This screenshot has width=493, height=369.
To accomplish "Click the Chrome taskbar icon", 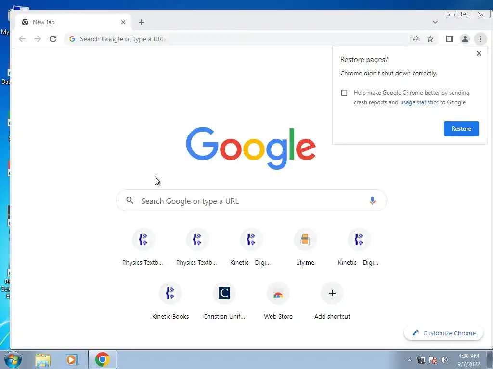I will [103, 359].
